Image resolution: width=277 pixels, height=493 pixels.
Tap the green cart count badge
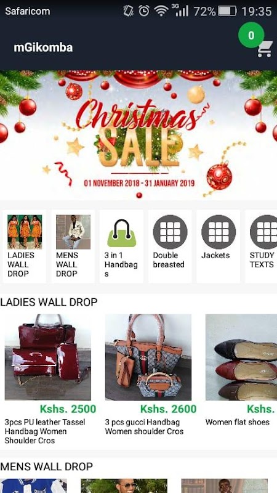point(251,35)
